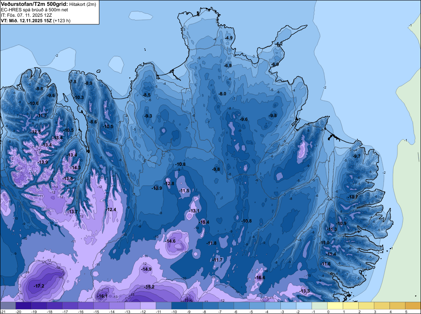The width and height of the screenshot is (421, 314).
Task: Click the -8.8 temperature value
Action: (40, 89)
